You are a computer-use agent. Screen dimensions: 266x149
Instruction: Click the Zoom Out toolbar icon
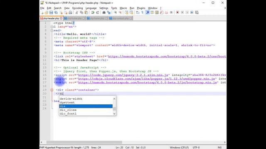[x=120, y=12]
